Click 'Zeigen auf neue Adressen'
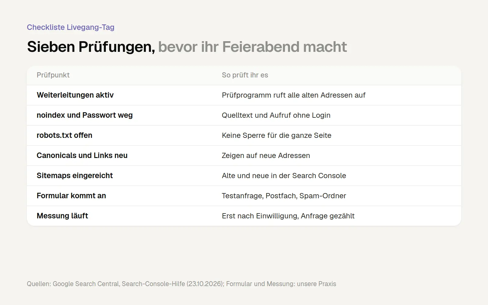488x305 pixels. 266,156
